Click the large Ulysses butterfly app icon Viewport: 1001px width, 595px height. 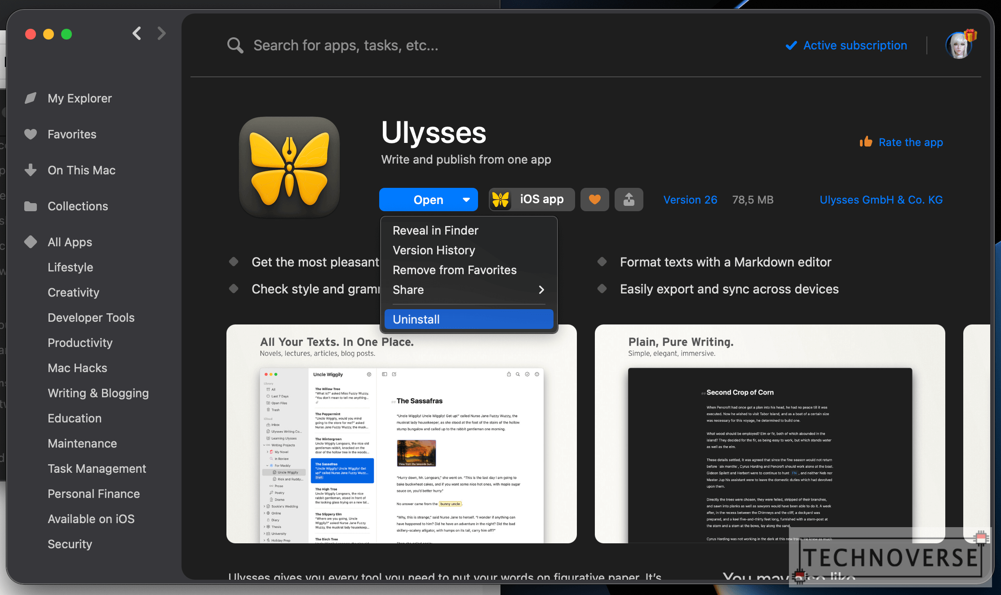tap(289, 167)
